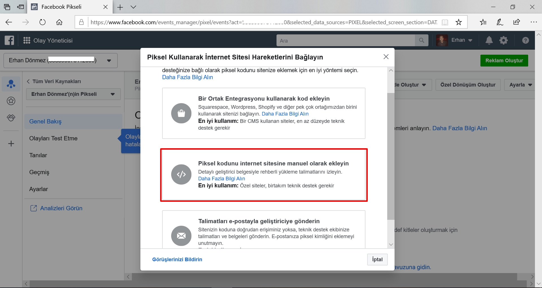The width and height of the screenshot is (542, 288).
Task: Open the notifications bell
Action: point(489,40)
